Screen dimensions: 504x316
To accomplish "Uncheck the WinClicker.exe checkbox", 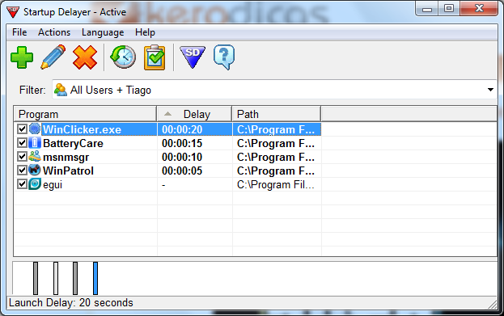I will click(22, 129).
